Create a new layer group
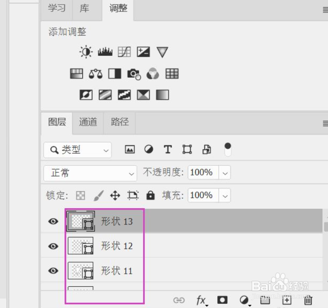This screenshot has height=308, width=328. [265, 300]
